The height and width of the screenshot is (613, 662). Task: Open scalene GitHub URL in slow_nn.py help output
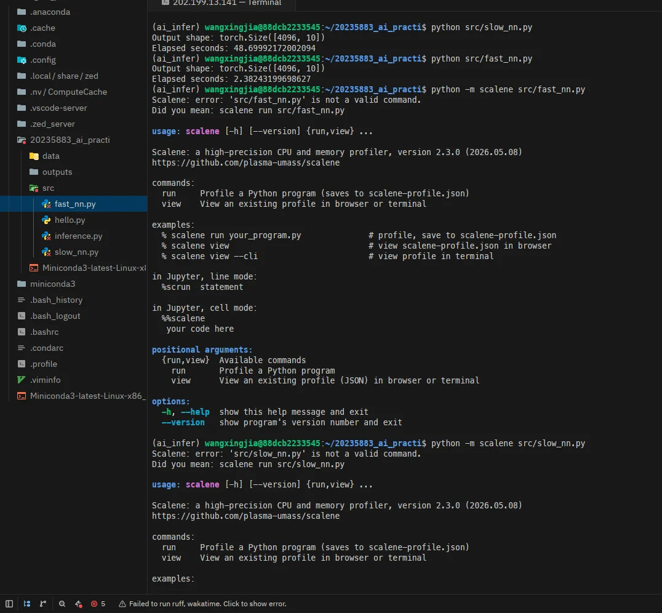point(245,516)
